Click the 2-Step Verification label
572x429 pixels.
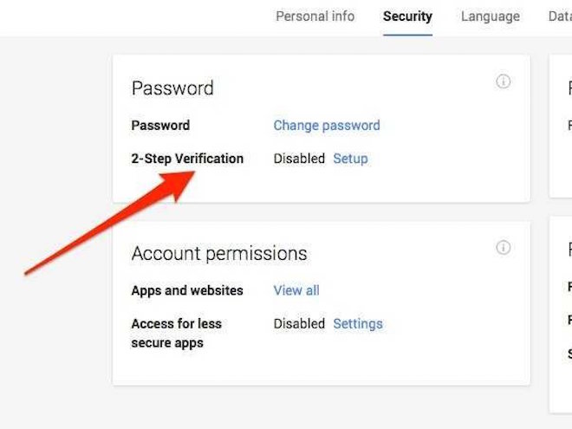(187, 159)
